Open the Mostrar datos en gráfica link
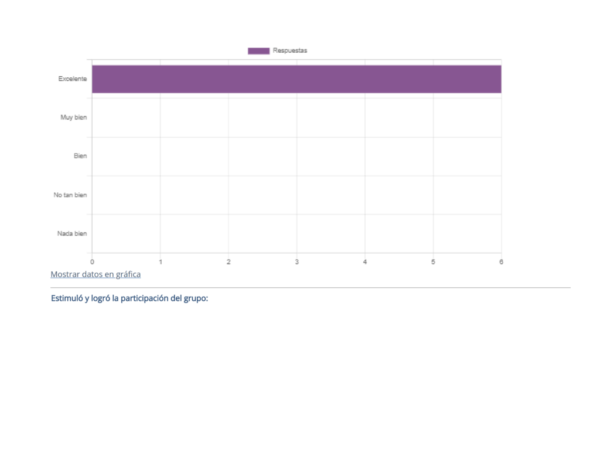Screen dimensions: 600x463 pyautogui.click(x=96, y=274)
